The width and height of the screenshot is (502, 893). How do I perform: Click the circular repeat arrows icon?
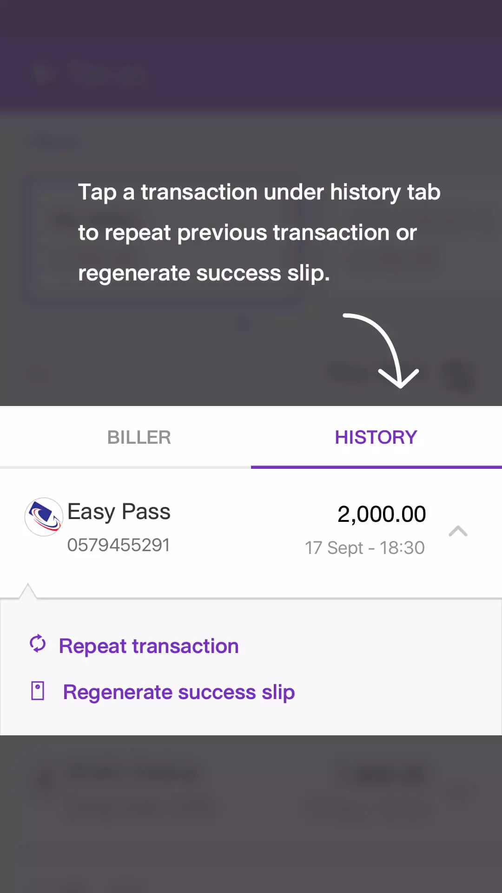(x=38, y=644)
